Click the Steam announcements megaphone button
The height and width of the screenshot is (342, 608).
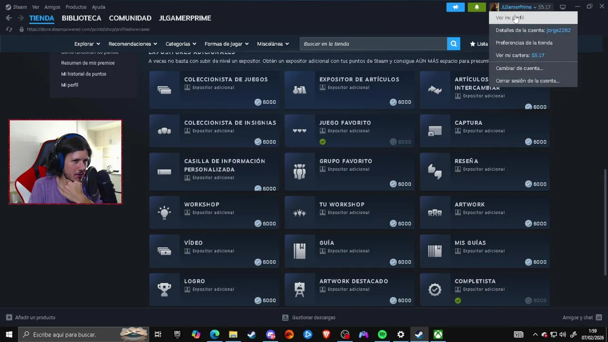455,7
